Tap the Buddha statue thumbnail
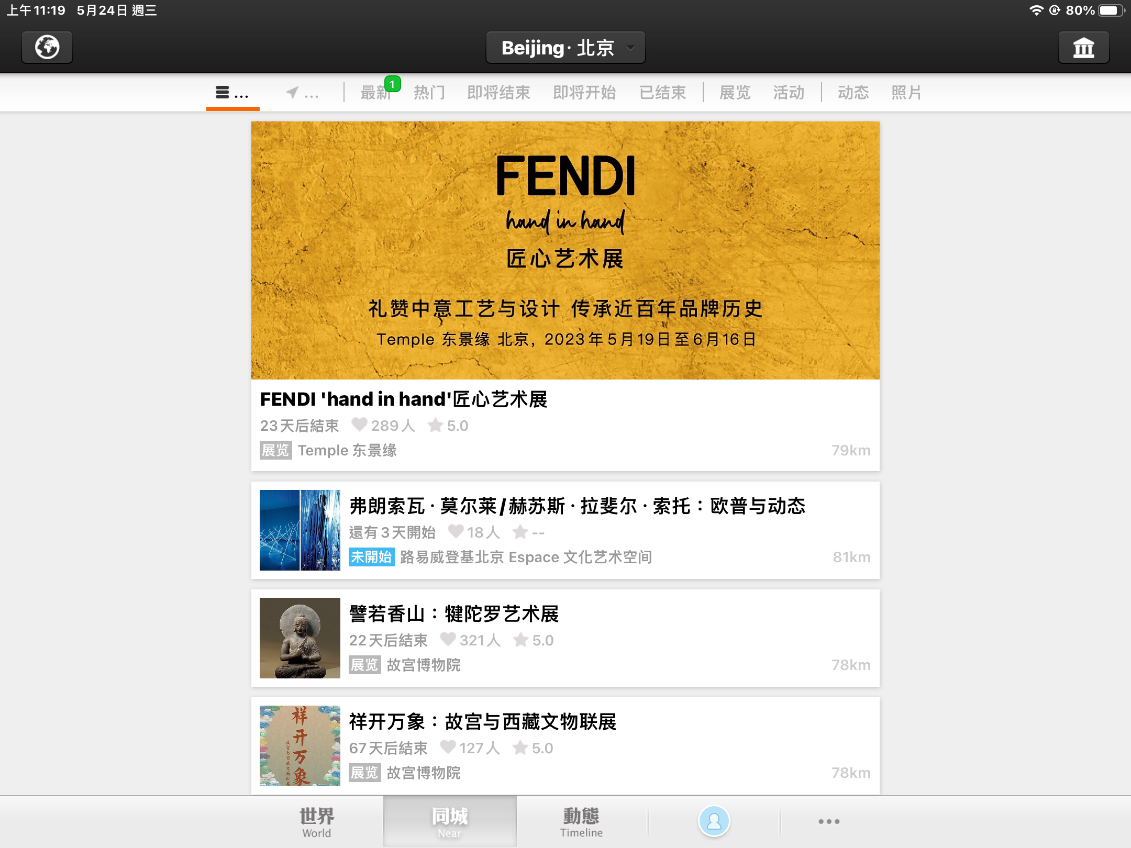1131x848 pixels. (x=300, y=638)
